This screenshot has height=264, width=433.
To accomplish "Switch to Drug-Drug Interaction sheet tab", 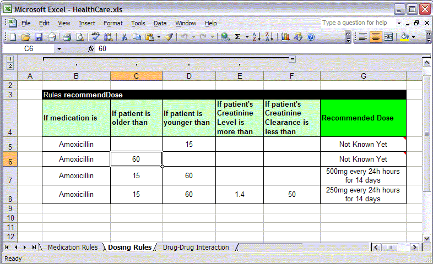I will 196,247.
